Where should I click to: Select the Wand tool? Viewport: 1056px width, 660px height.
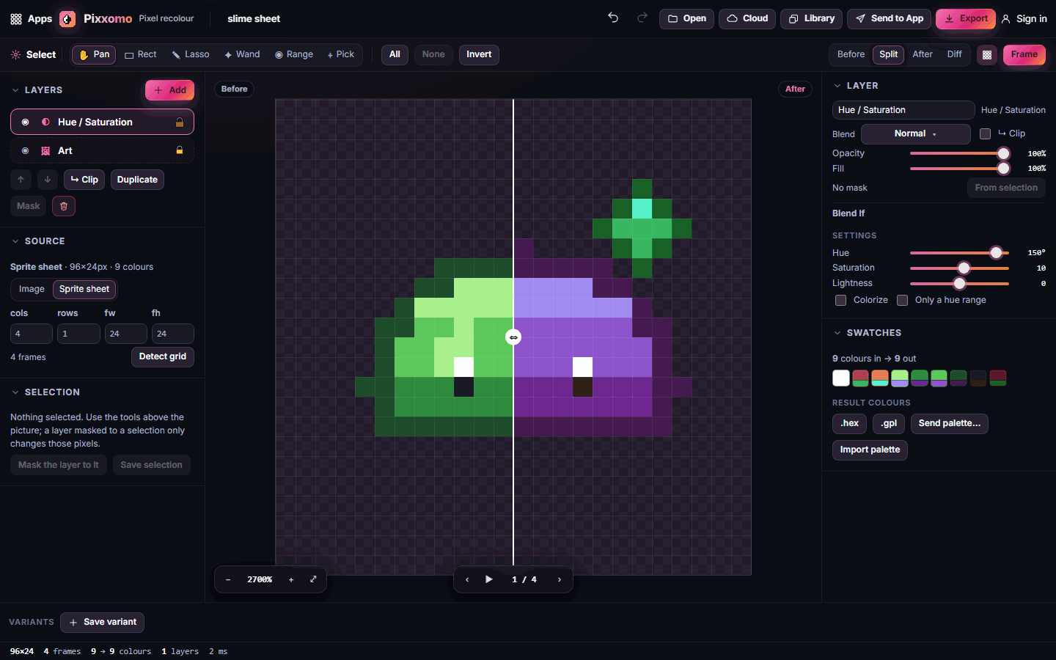[x=242, y=54]
